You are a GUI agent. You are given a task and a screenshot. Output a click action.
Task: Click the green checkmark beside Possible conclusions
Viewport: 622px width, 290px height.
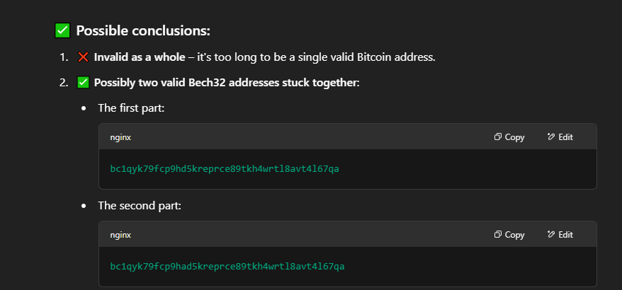[62, 30]
